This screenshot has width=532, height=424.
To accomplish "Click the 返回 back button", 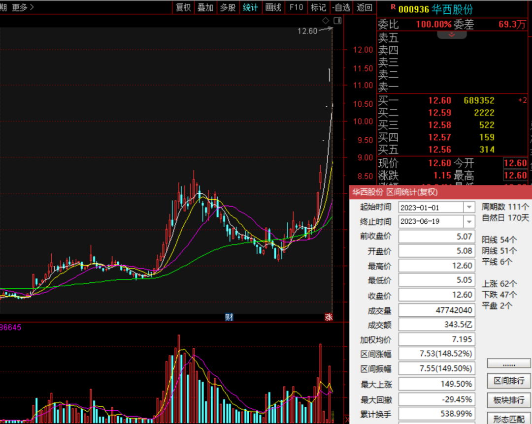I will (365, 7).
